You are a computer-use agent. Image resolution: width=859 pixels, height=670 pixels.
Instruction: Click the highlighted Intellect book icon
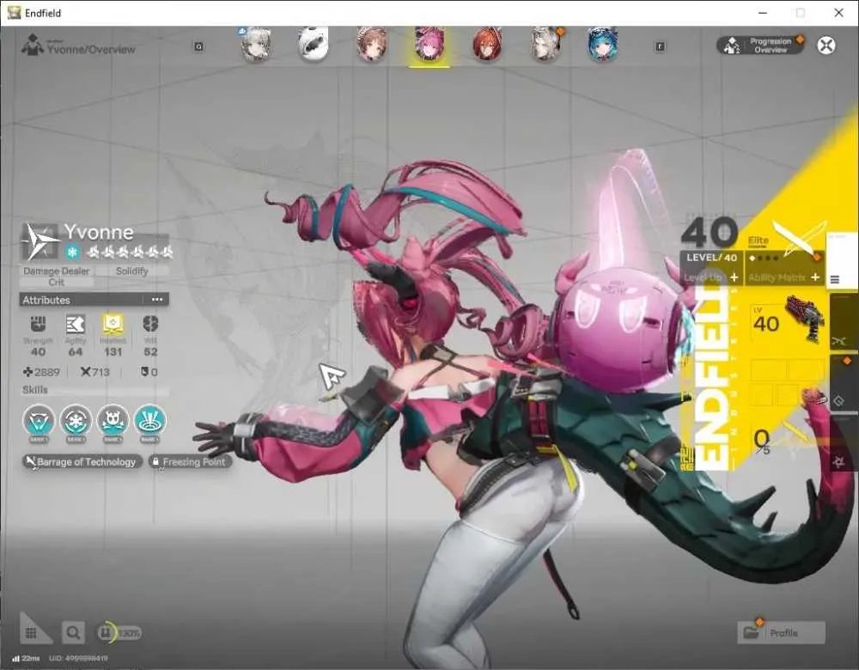(113, 324)
